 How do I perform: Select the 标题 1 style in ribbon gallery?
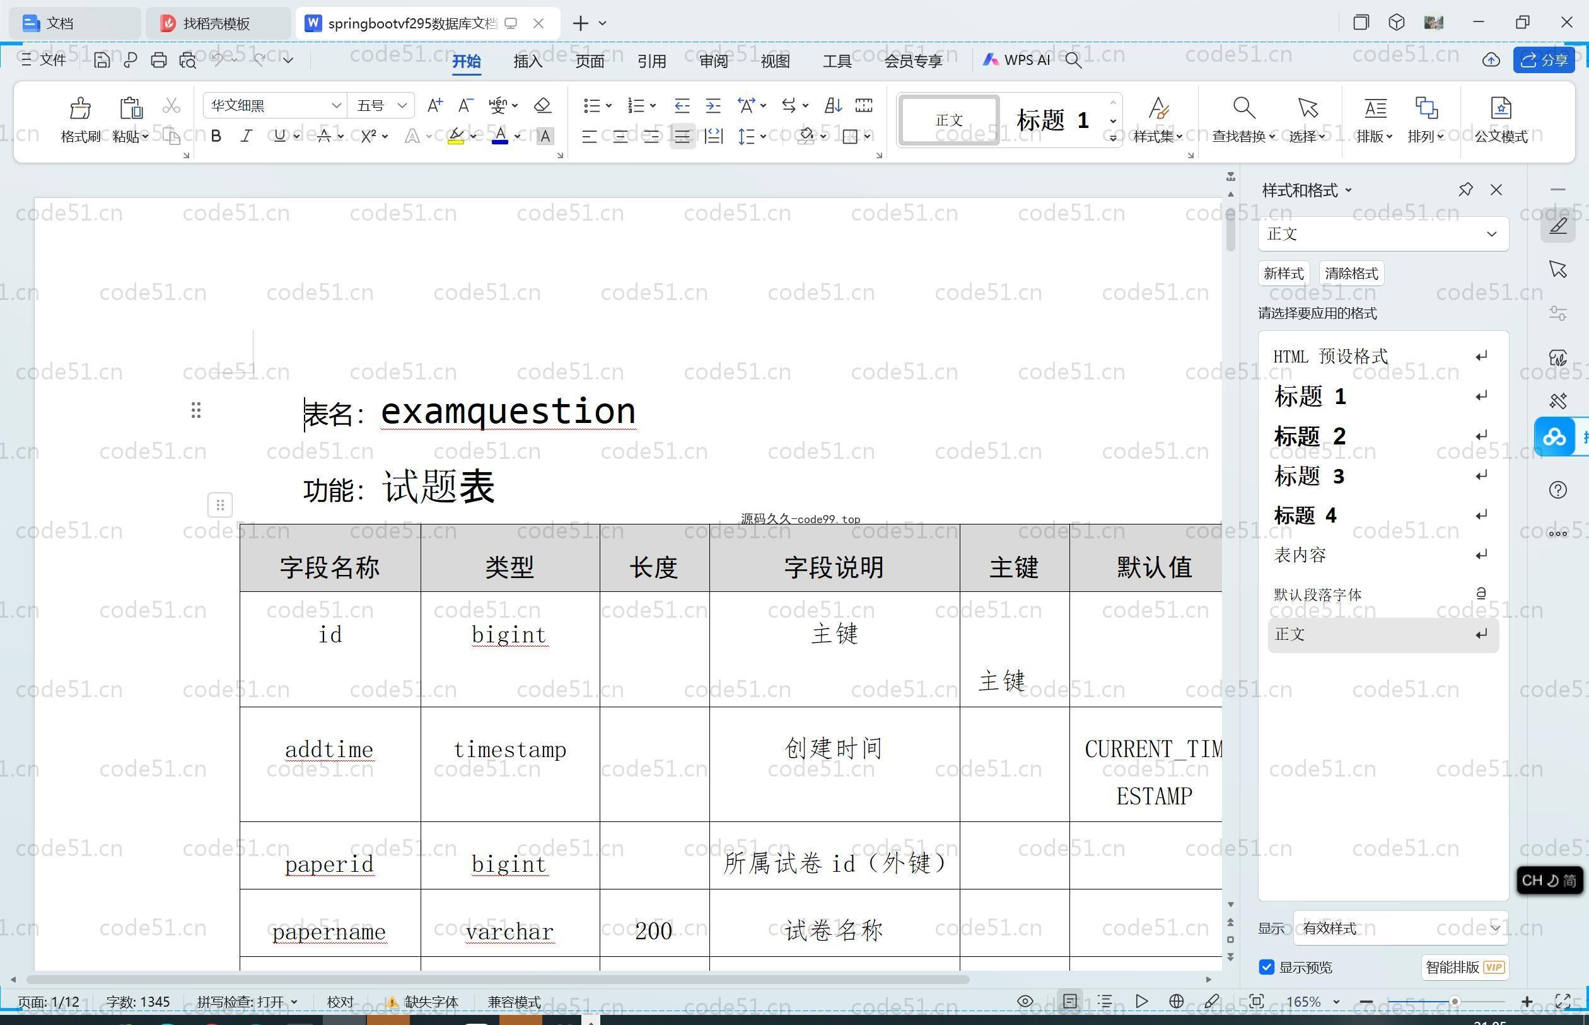pos(1053,120)
